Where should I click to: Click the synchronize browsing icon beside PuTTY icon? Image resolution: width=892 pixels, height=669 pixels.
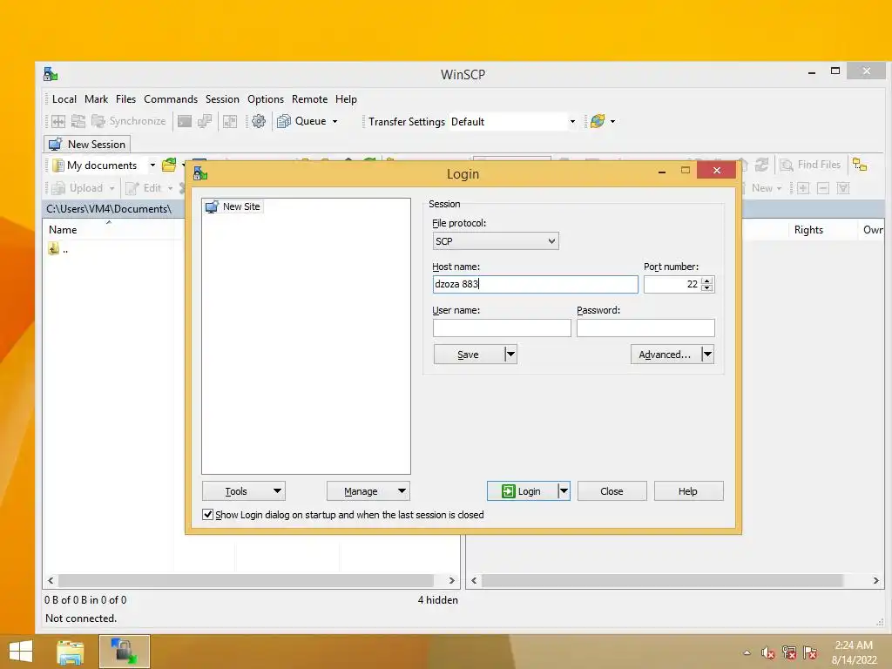(x=230, y=121)
